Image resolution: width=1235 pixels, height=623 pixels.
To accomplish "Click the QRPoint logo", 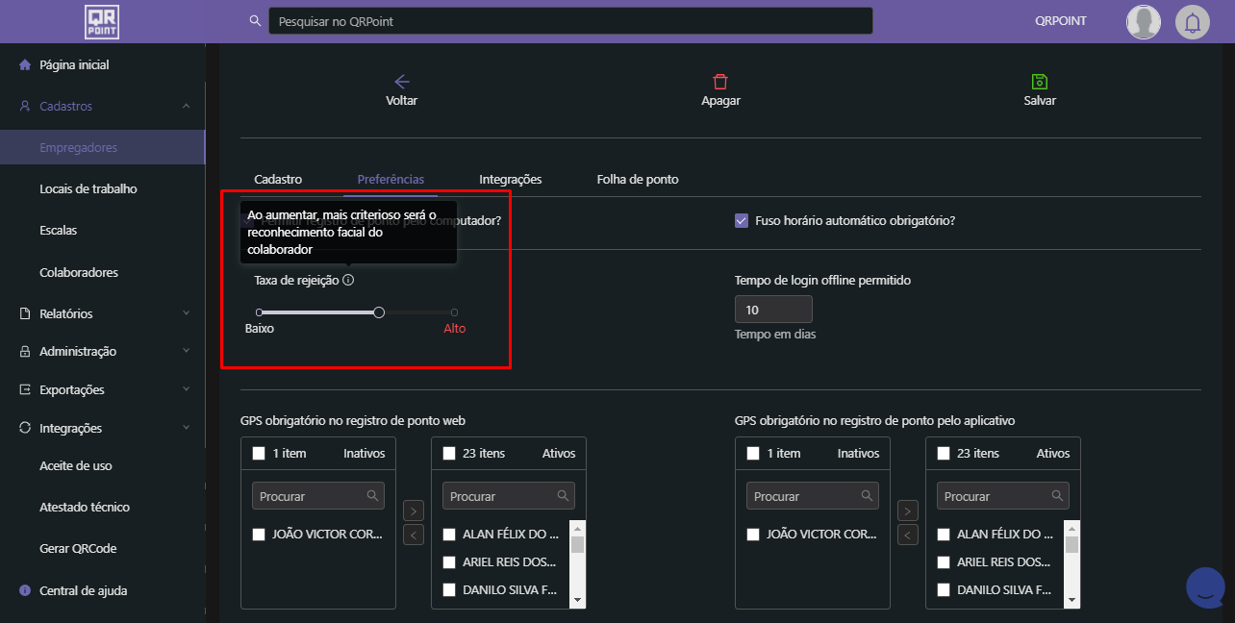I will [102, 21].
